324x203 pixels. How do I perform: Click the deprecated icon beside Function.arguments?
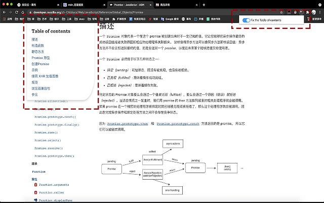coord(35,185)
